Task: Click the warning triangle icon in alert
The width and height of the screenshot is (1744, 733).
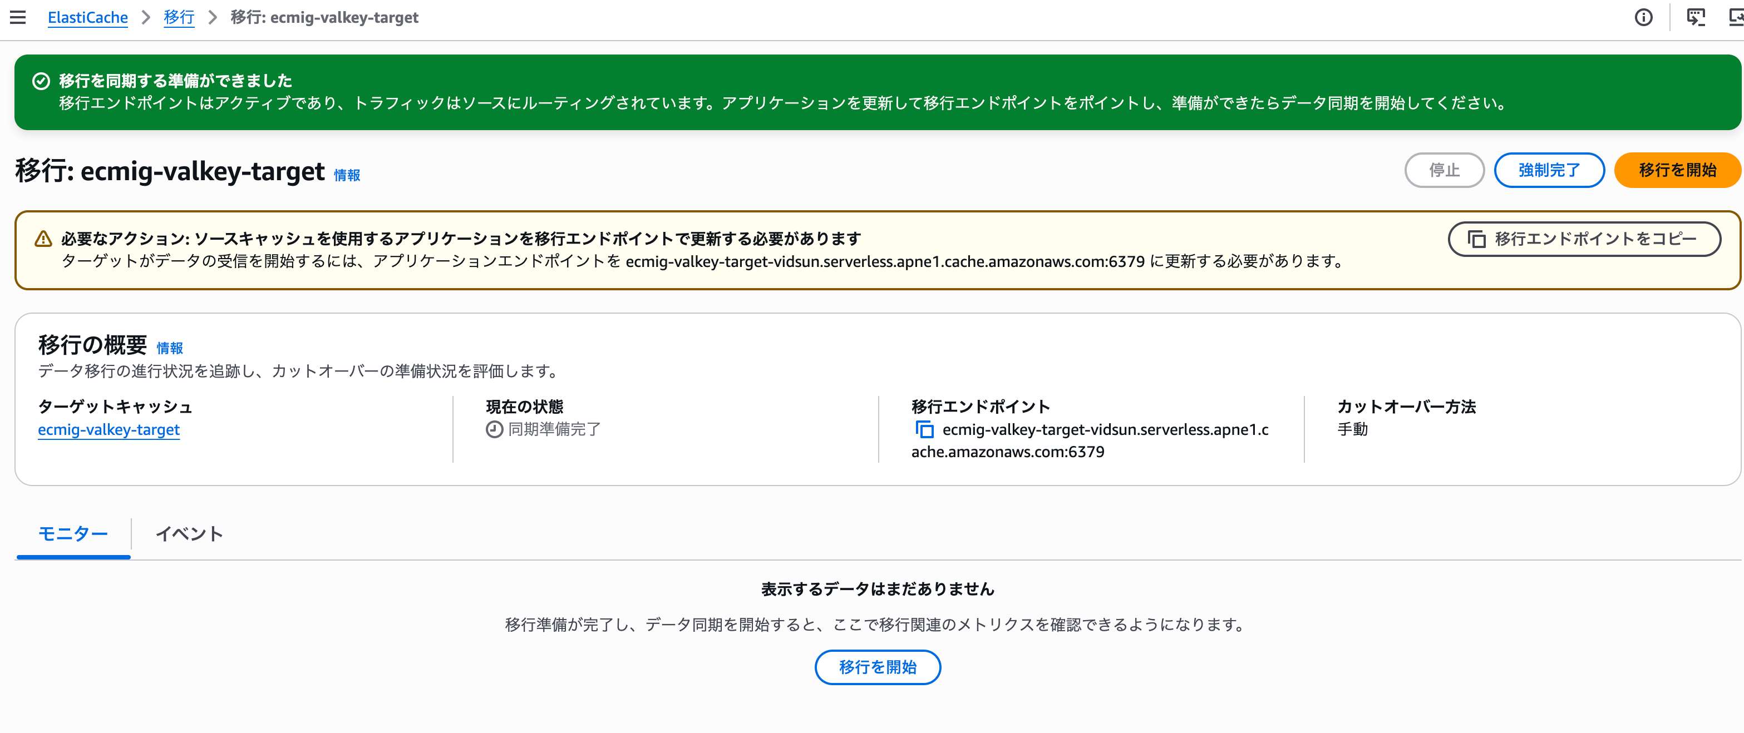Action: click(43, 238)
